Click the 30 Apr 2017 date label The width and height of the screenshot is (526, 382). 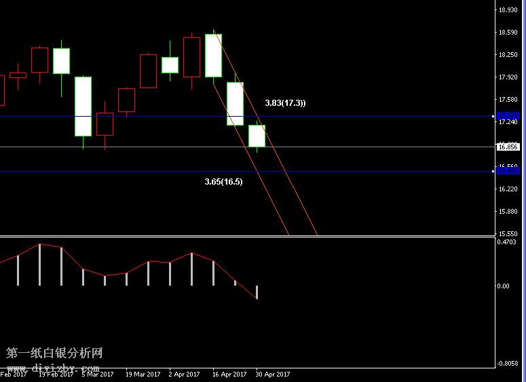click(273, 374)
